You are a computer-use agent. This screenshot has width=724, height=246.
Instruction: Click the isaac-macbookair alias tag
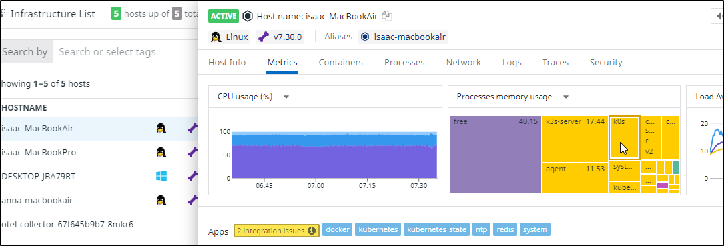(x=403, y=37)
